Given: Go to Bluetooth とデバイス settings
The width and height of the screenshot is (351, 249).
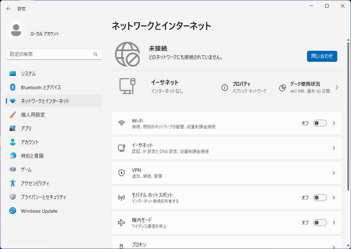Looking at the screenshot, I should (x=54, y=87).
